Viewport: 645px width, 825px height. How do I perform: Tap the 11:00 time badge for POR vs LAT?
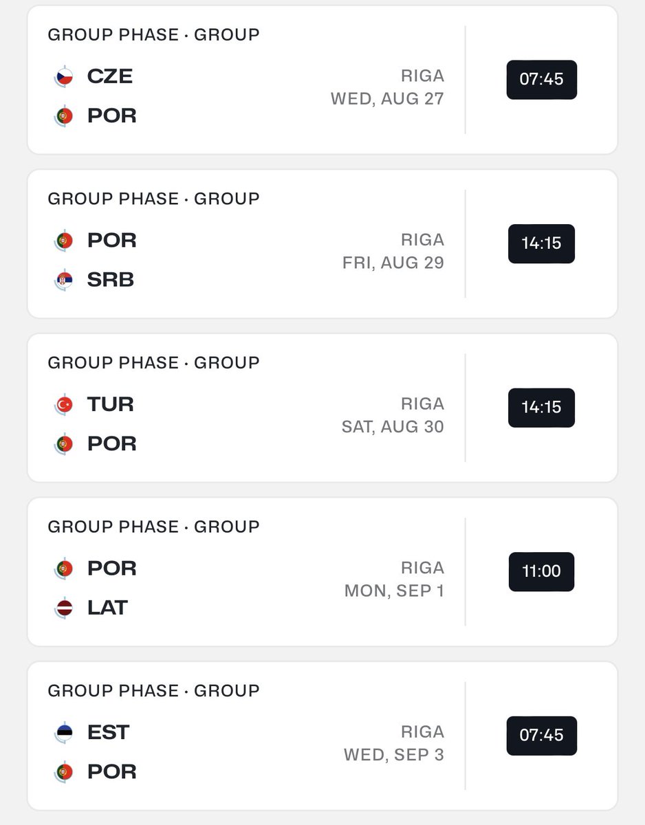pyautogui.click(x=542, y=571)
